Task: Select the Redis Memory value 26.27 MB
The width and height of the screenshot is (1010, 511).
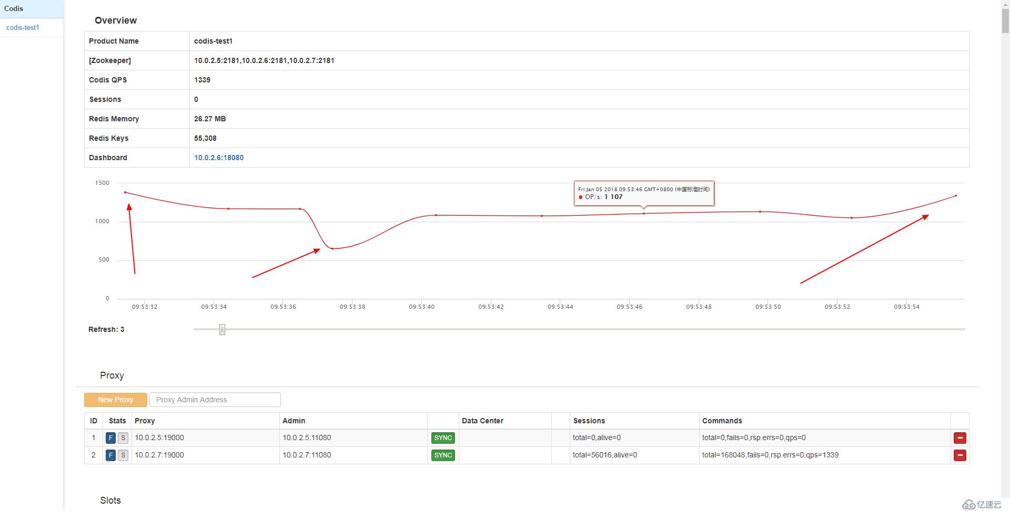Action: click(x=210, y=119)
